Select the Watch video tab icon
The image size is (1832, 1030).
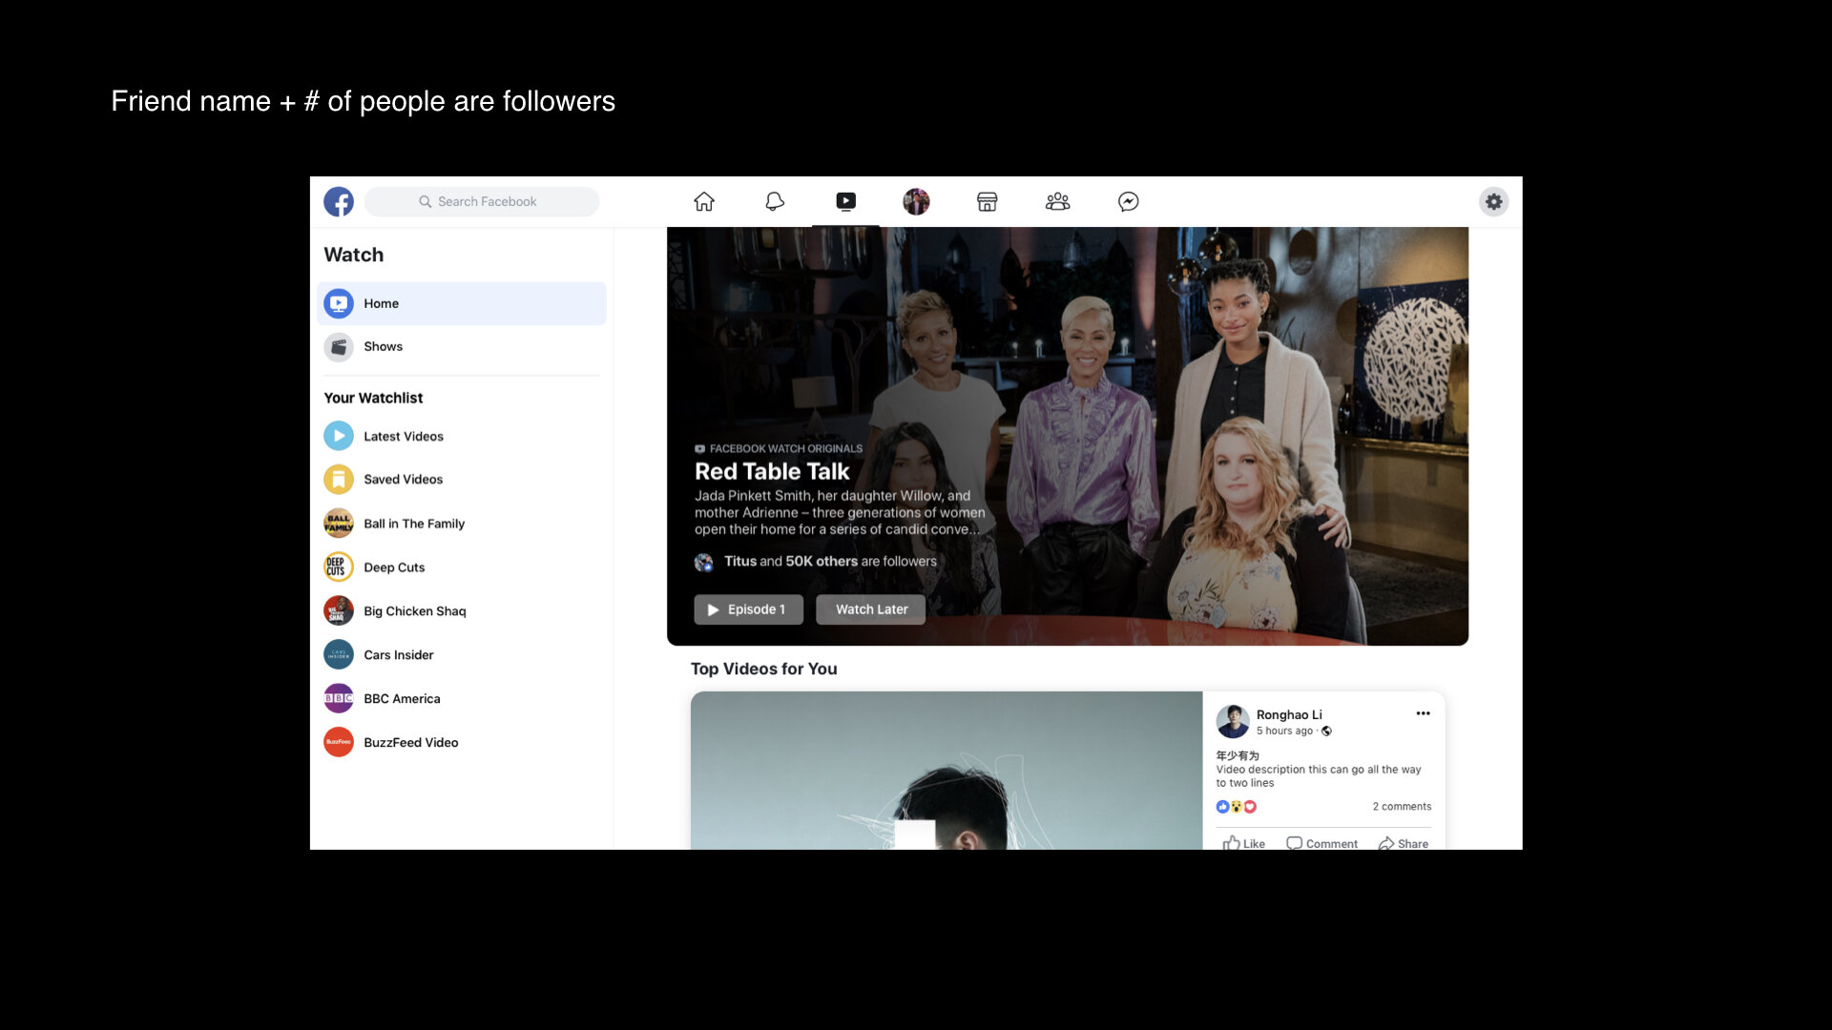coord(845,201)
